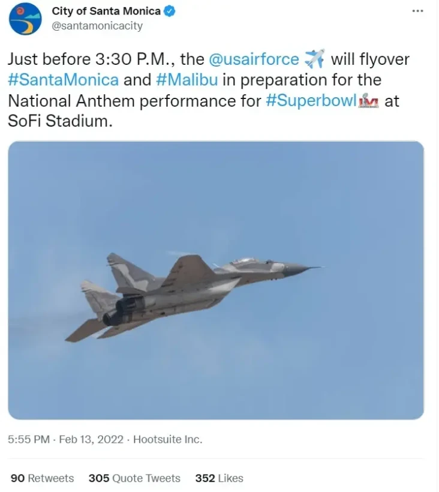Click the Super Bowl LVI hashtag emoji
This screenshot has height=492, width=439.
[x=368, y=100]
